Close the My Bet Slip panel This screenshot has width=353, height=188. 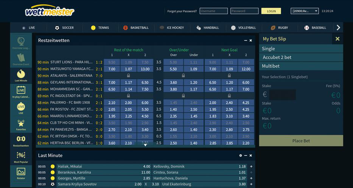(x=337, y=39)
